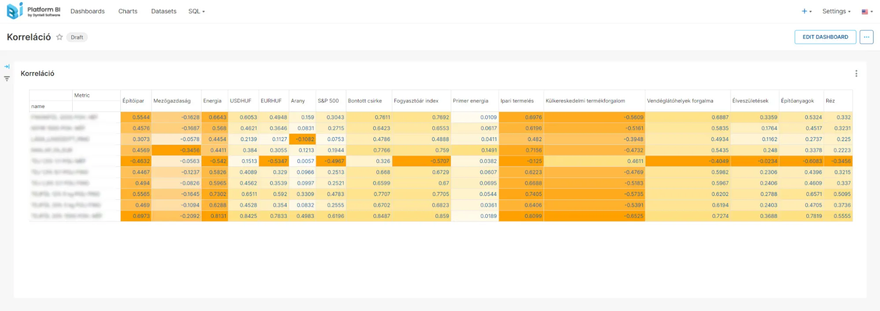Click the Korreláció chart title
The height and width of the screenshot is (311, 880).
pyautogui.click(x=37, y=74)
